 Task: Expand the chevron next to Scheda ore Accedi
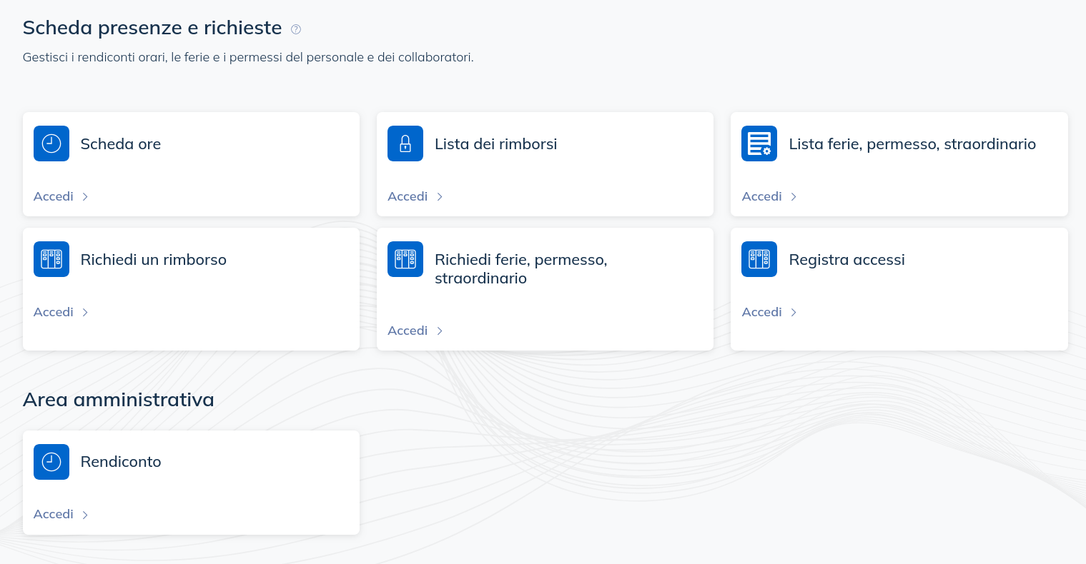click(x=84, y=196)
